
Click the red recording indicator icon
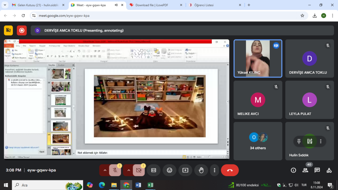[22, 30]
